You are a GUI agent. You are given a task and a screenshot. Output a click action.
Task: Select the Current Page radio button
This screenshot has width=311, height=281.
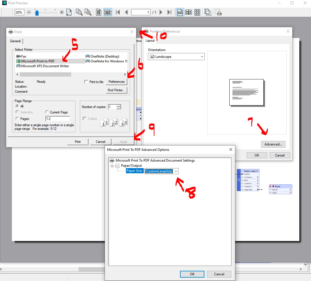(x=47, y=112)
